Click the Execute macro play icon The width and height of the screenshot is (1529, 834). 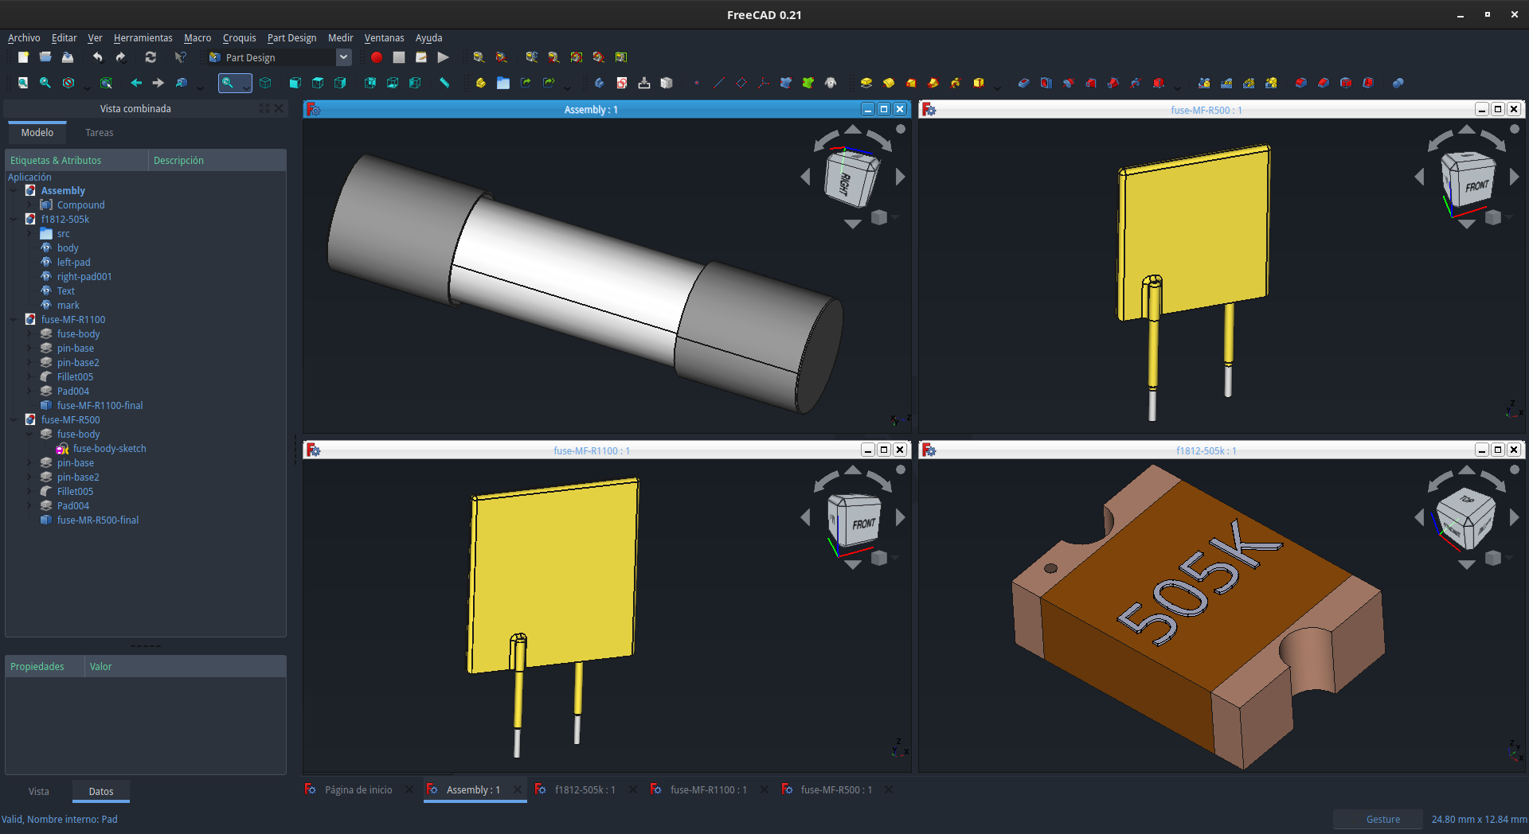[444, 57]
